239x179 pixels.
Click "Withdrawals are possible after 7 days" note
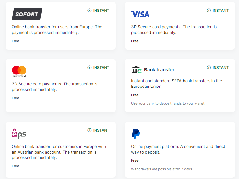point(161,169)
